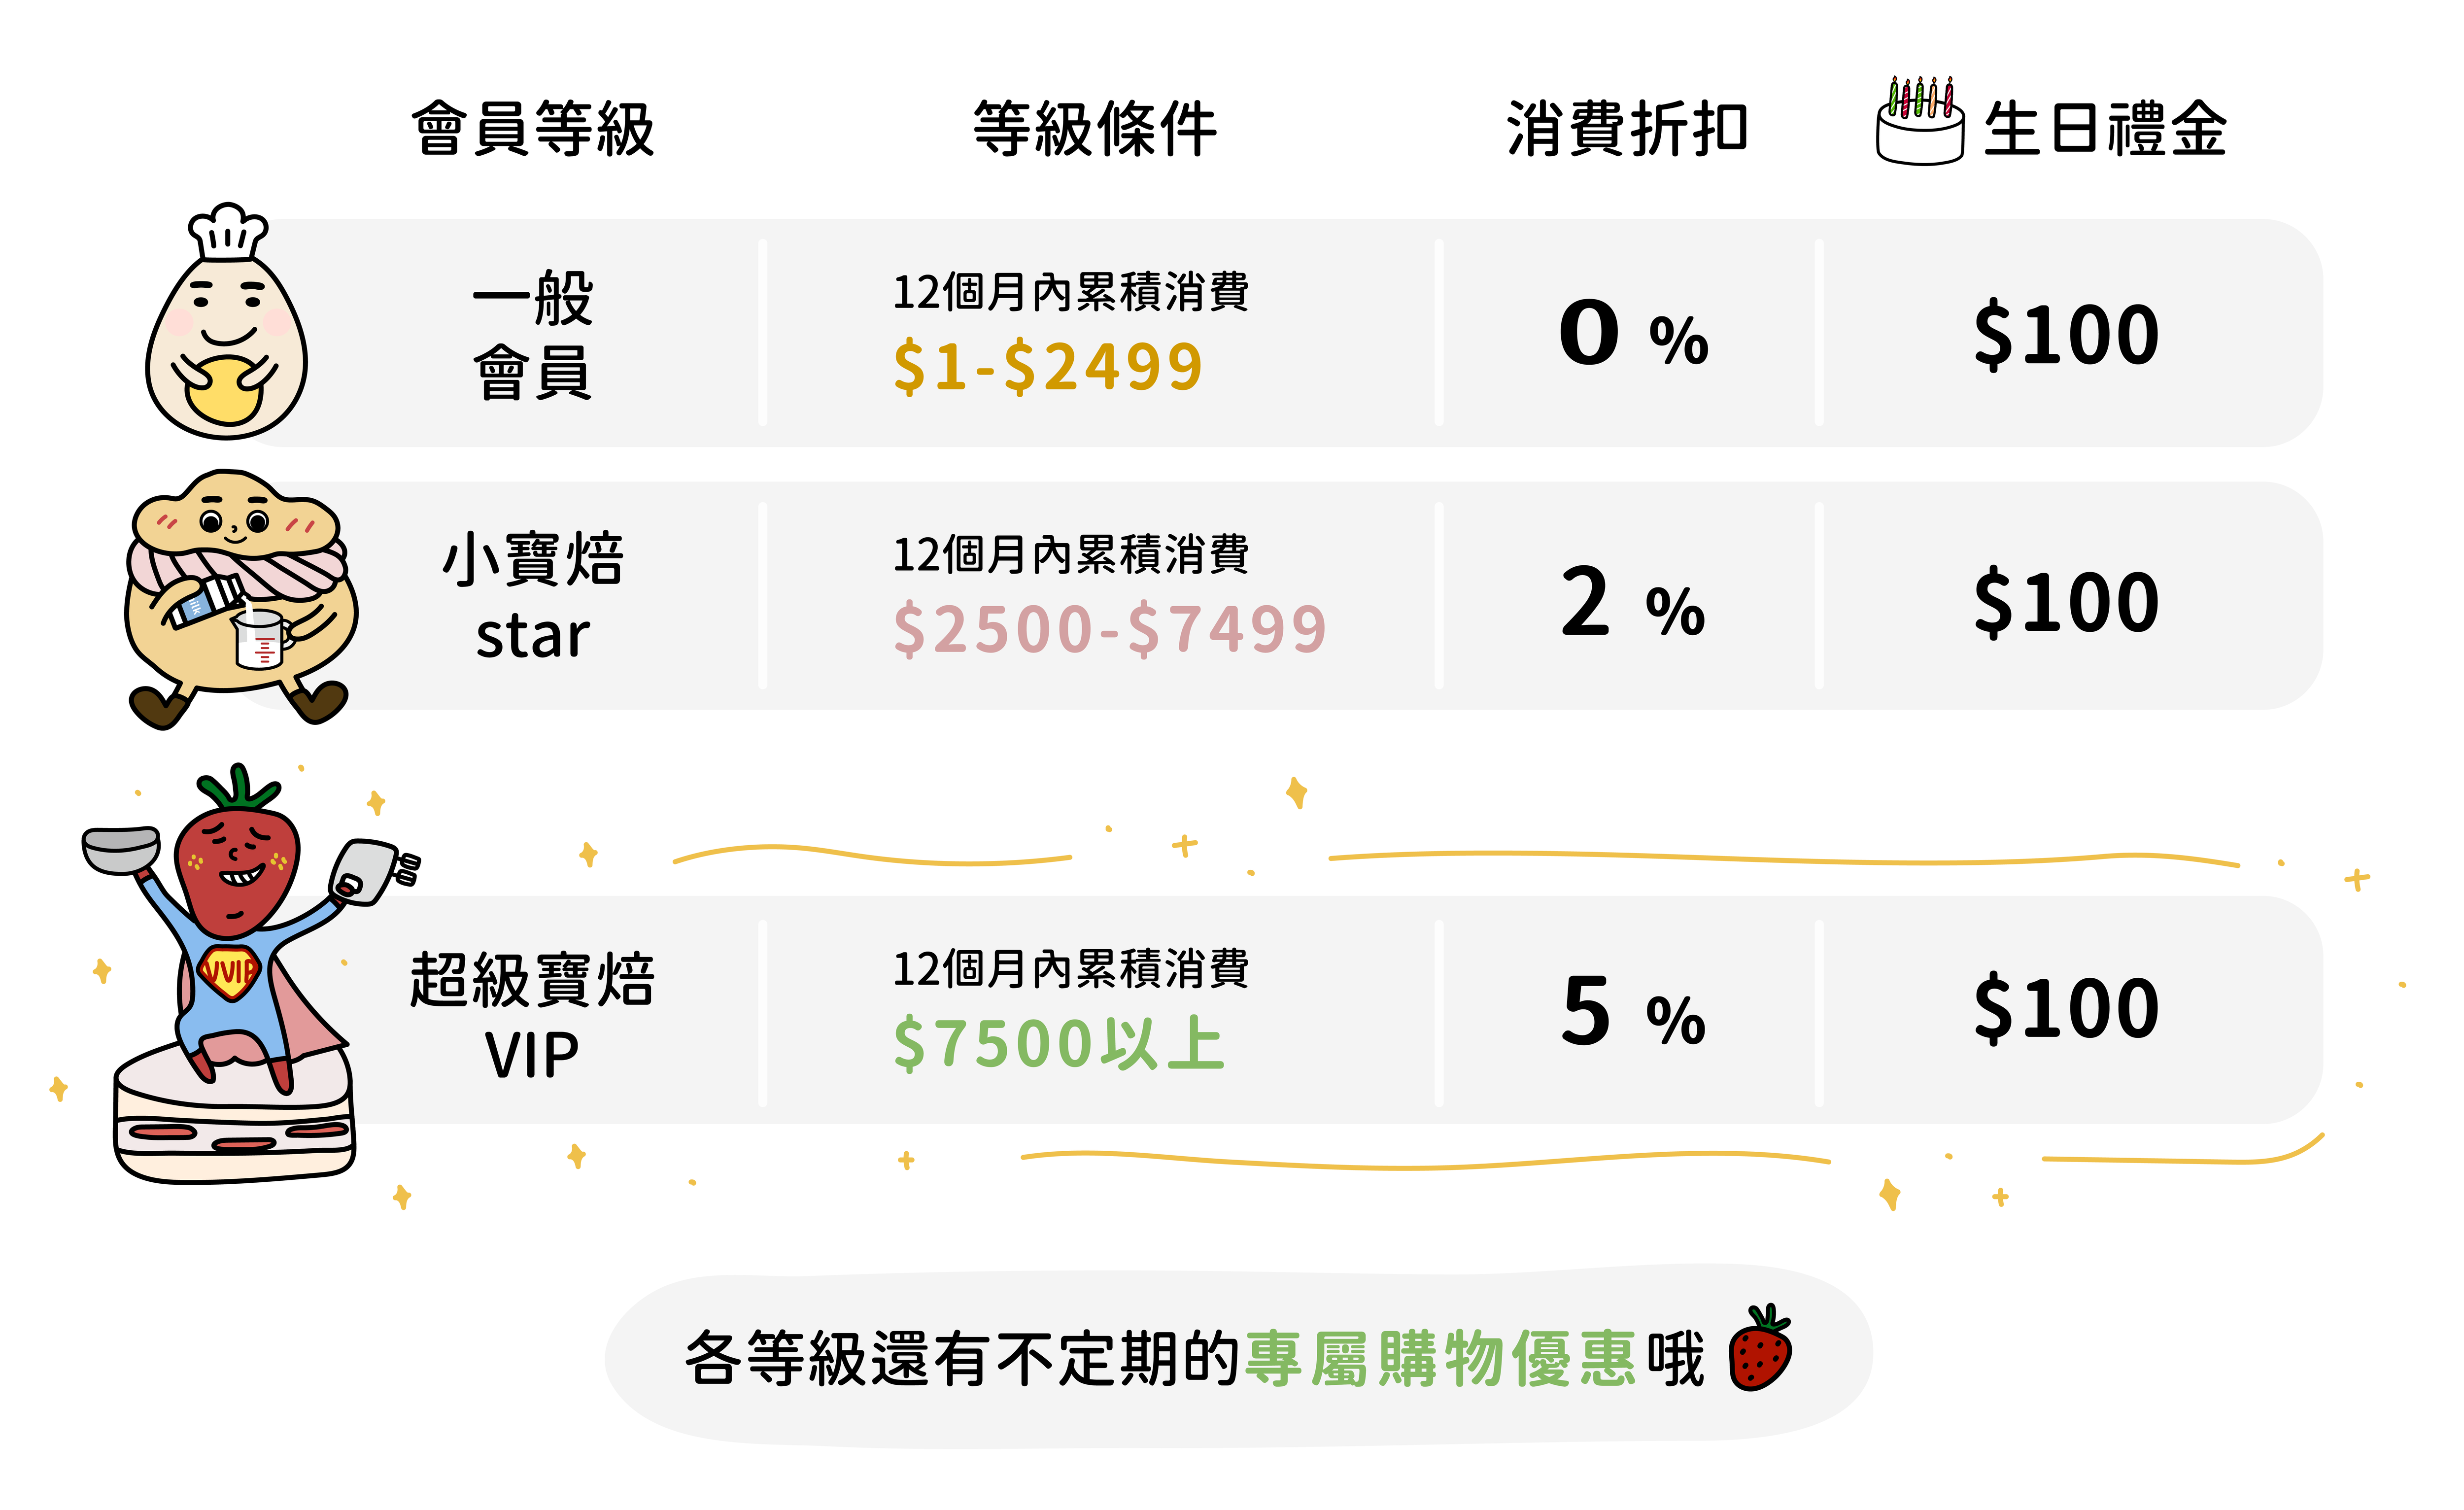Click the gray mixing bowl held by the strawberry
This screenshot has width=2464, height=1510.
tap(121, 848)
